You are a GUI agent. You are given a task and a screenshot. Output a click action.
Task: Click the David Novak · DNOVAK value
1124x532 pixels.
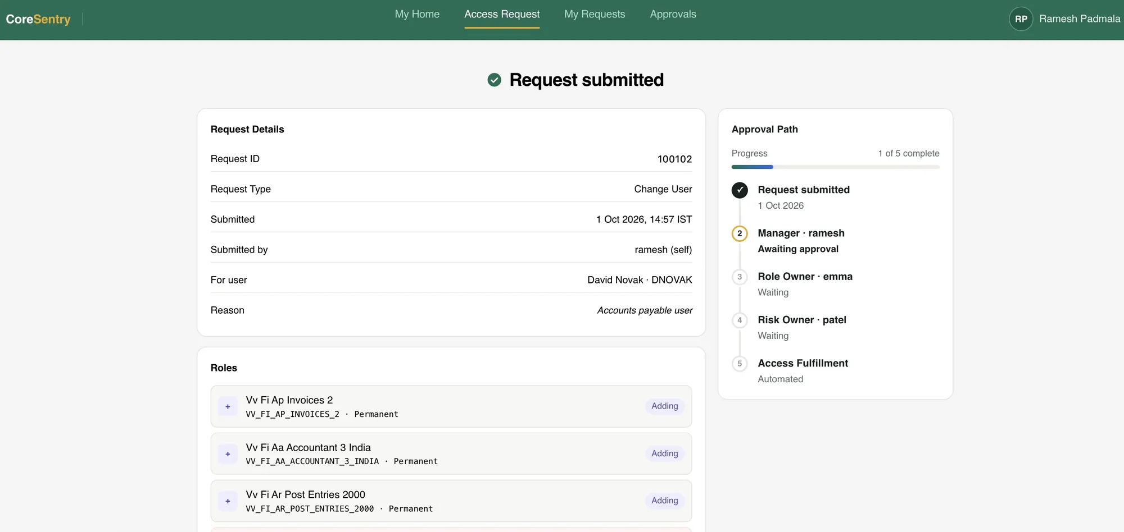pyautogui.click(x=640, y=280)
